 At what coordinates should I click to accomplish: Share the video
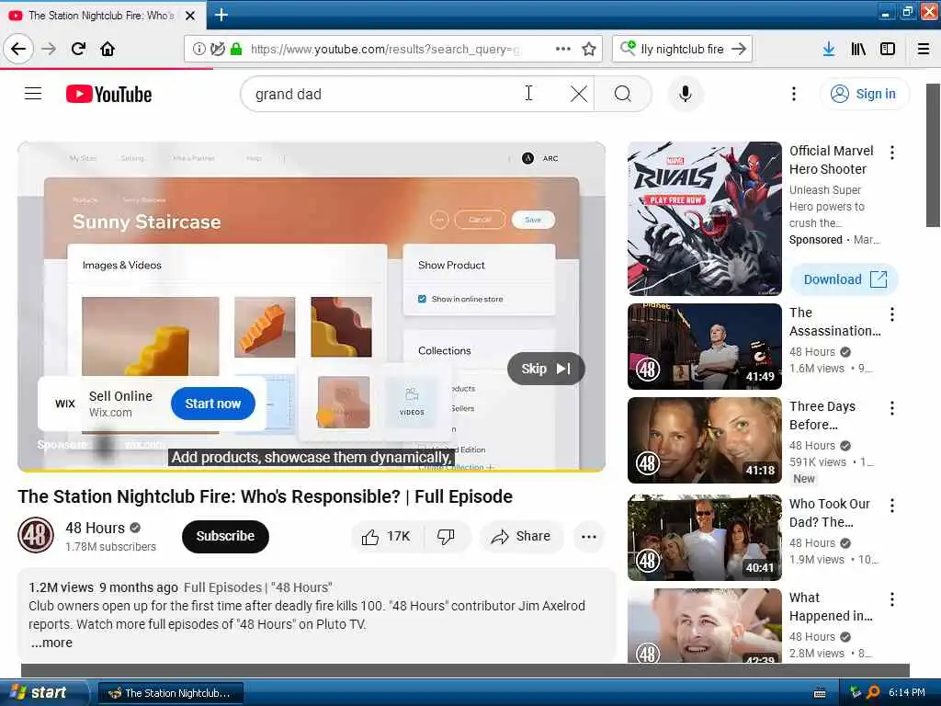521,536
